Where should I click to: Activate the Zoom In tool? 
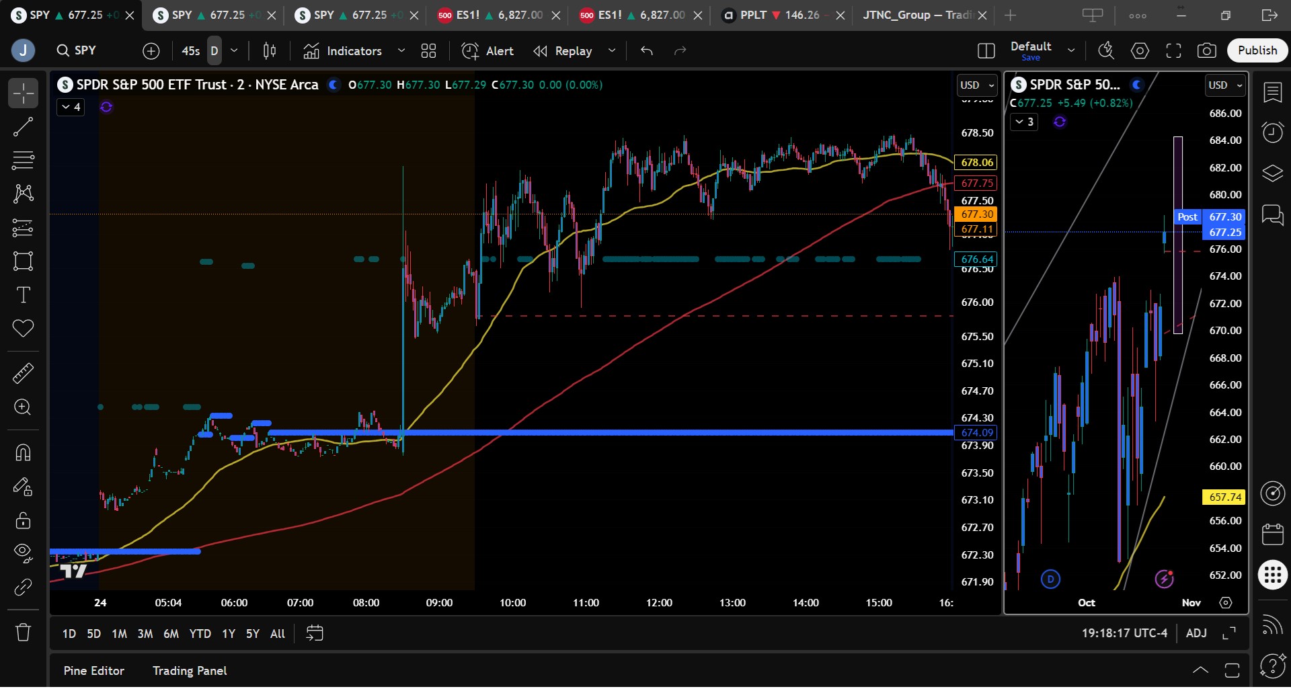[23, 407]
